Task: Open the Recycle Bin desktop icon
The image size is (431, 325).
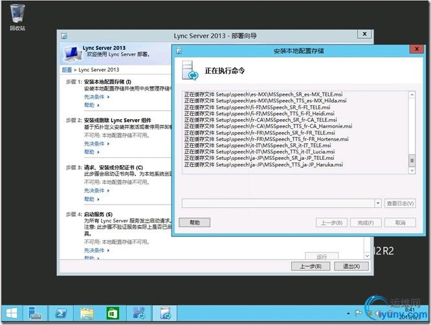Action: tap(17, 17)
